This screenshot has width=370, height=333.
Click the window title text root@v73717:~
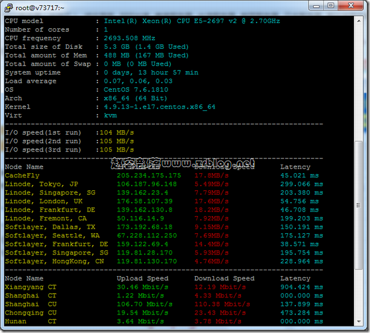coord(40,8)
